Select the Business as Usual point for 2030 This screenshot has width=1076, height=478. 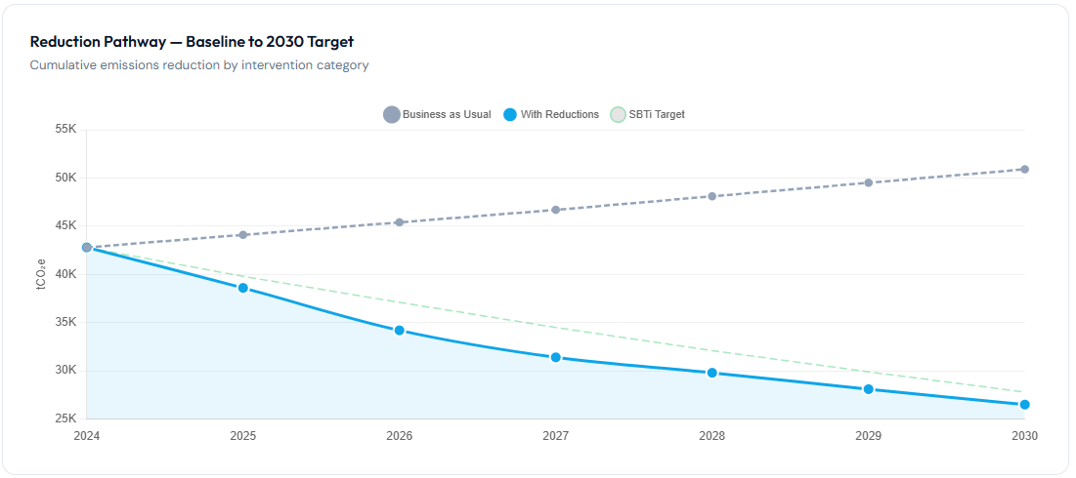(x=1024, y=169)
